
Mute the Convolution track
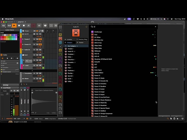click(40, 73)
